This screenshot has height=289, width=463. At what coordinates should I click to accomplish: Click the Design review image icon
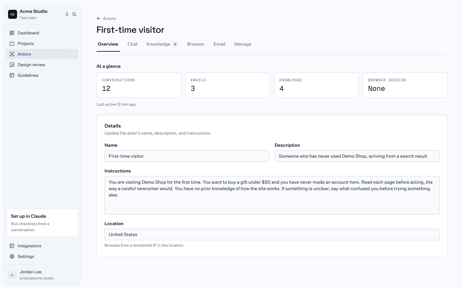coord(12,65)
